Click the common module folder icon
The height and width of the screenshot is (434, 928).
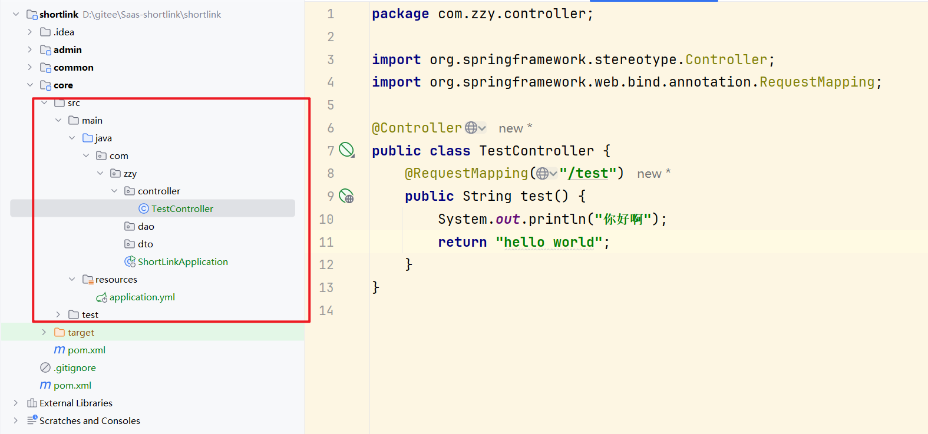(45, 67)
